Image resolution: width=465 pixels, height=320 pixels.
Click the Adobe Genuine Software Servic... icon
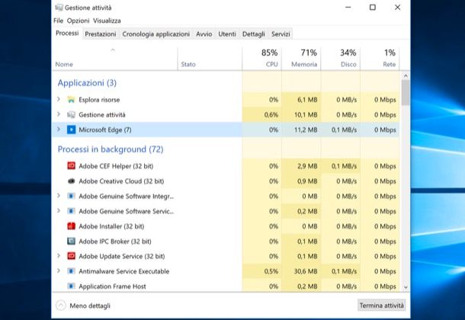[71, 211]
